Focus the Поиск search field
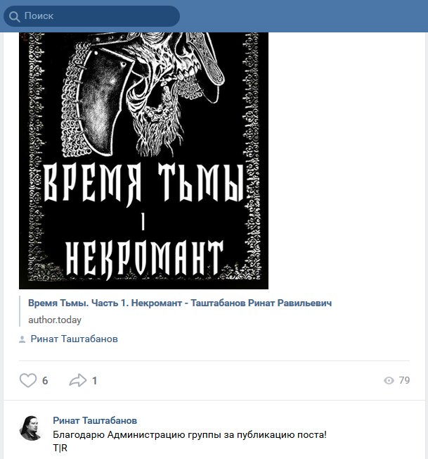Viewport: 428px width, 459px height. point(92,16)
